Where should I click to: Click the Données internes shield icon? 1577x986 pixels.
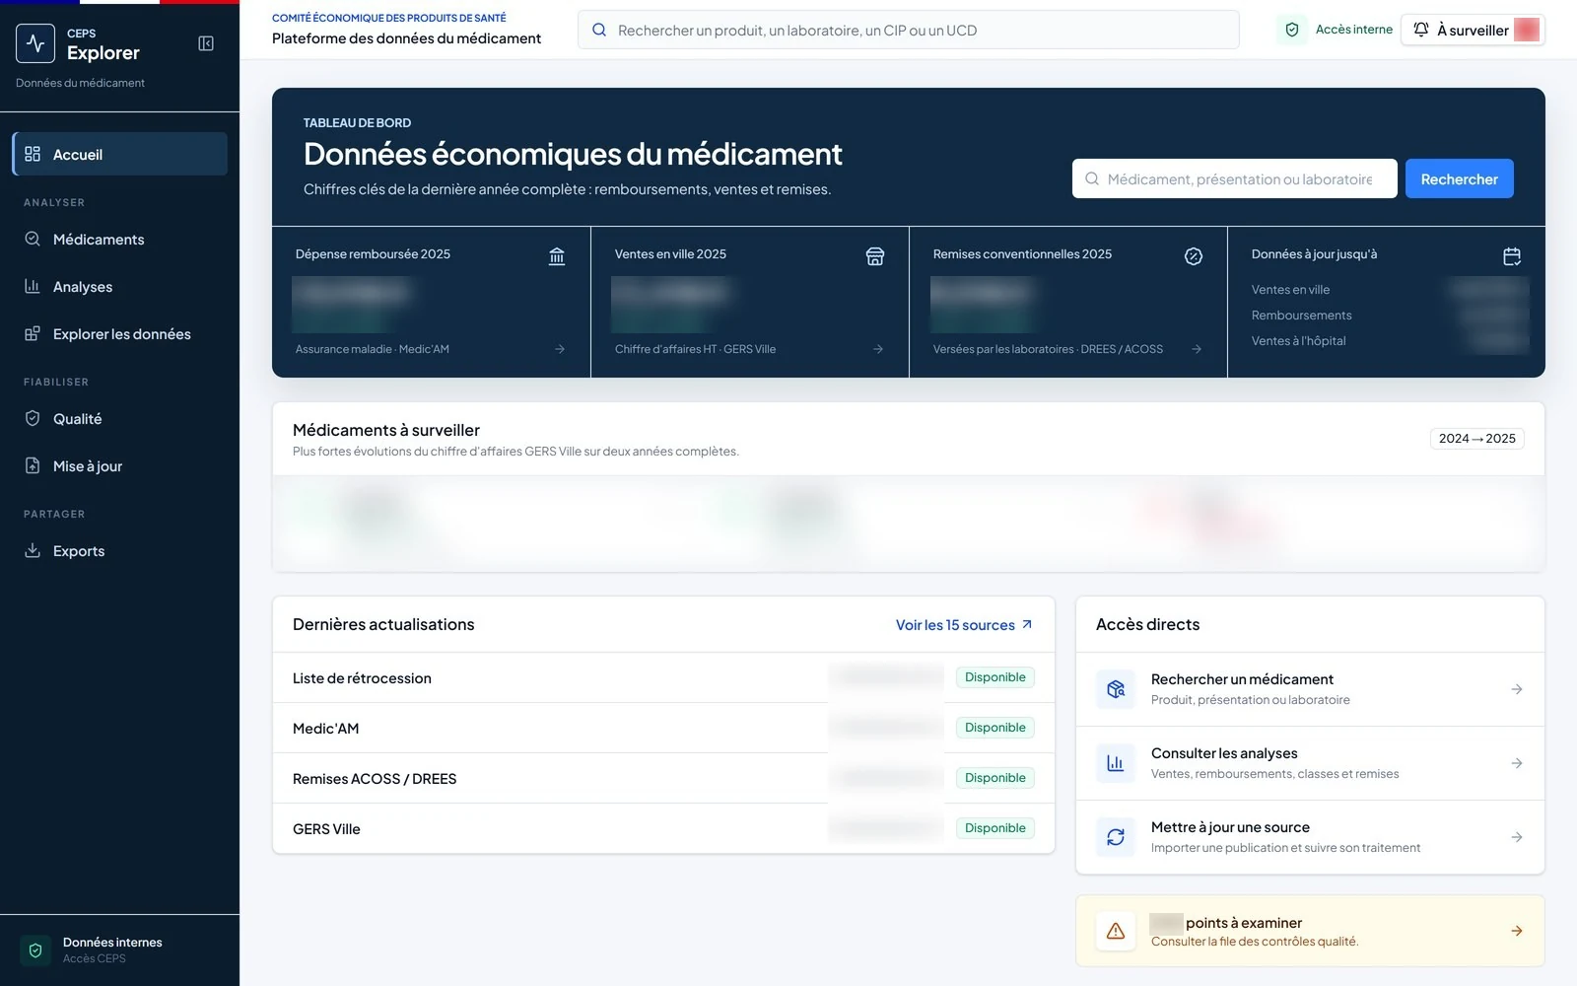coord(35,951)
